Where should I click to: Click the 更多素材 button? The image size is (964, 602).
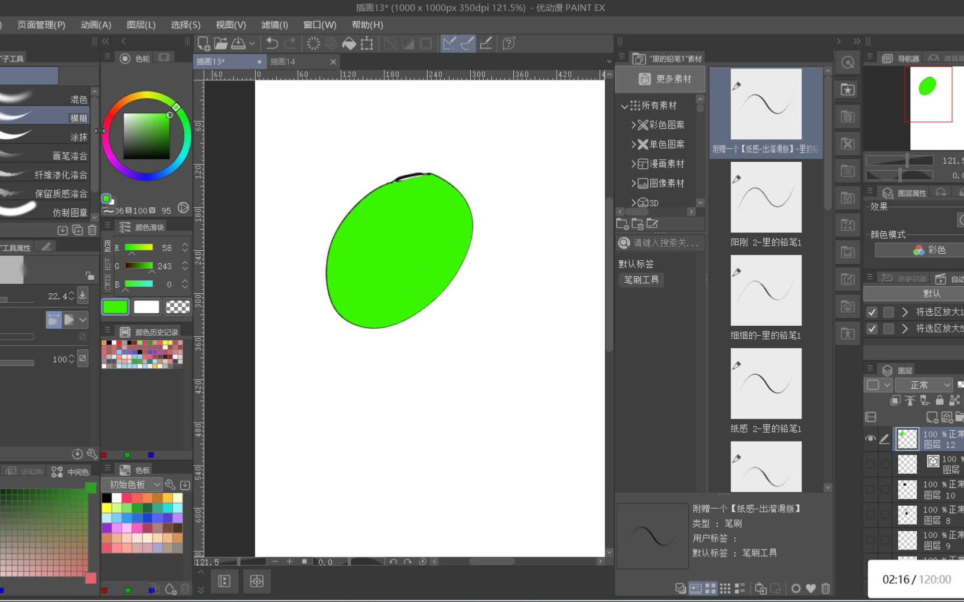click(x=661, y=79)
